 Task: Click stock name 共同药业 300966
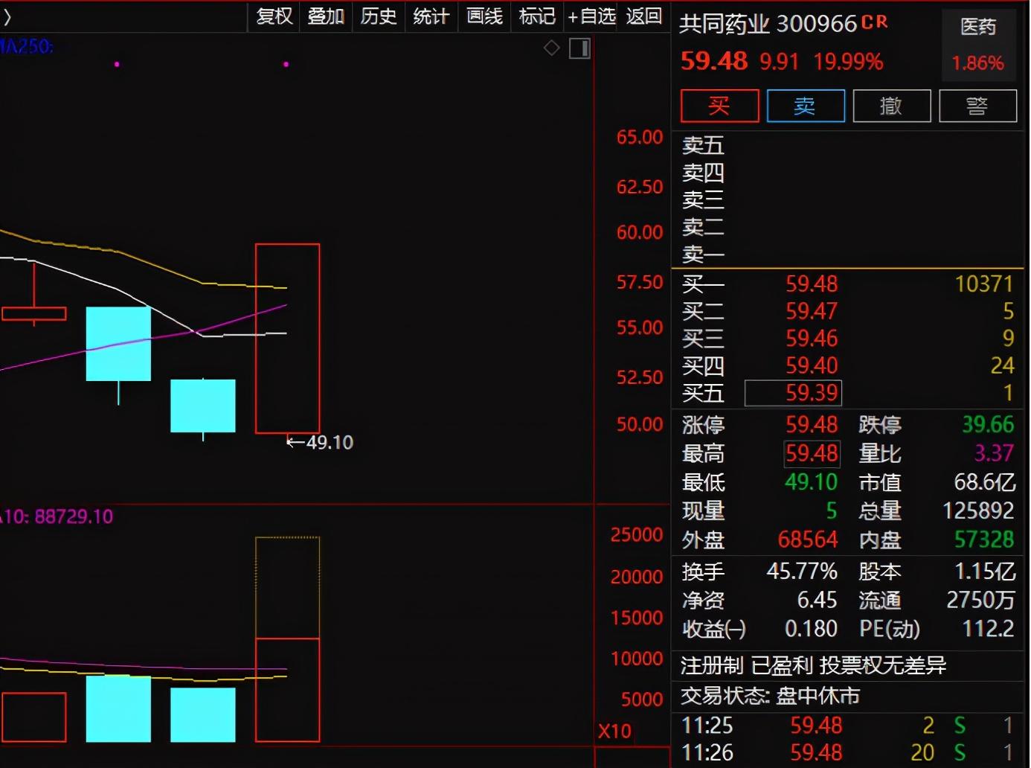[x=768, y=24]
